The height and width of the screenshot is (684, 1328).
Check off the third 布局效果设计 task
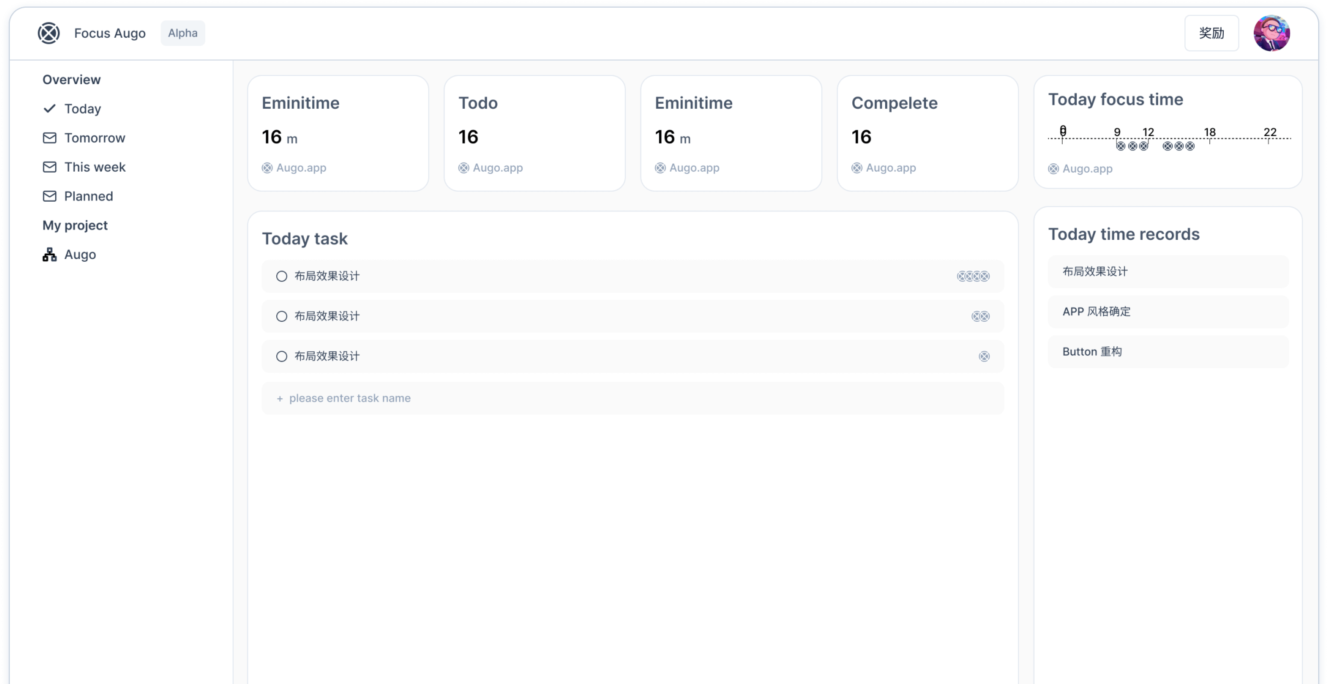coord(281,356)
